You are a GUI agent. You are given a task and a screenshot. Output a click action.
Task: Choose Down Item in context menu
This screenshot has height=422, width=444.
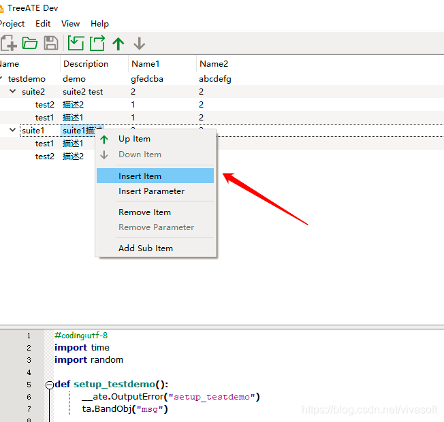coord(155,155)
